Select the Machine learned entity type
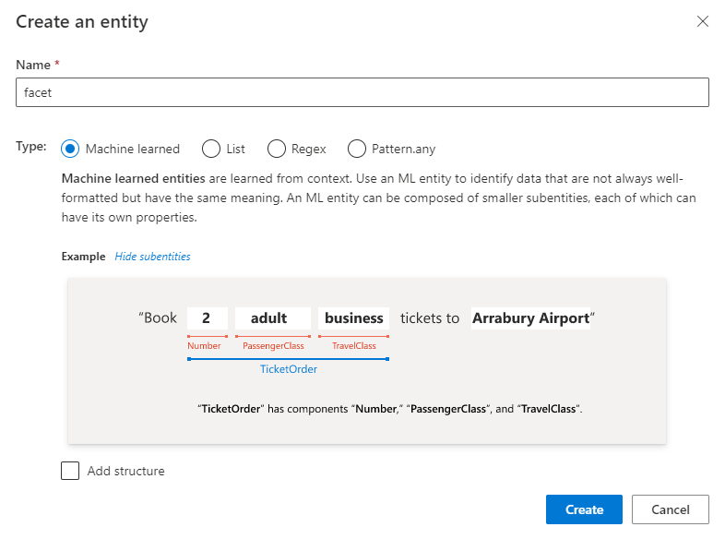The width and height of the screenshot is (725, 539). (70, 149)
